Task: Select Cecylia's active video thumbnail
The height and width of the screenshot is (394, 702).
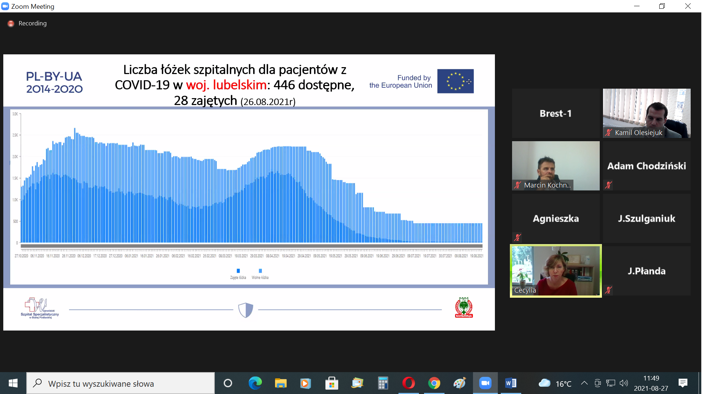Action: click(556, 271)
